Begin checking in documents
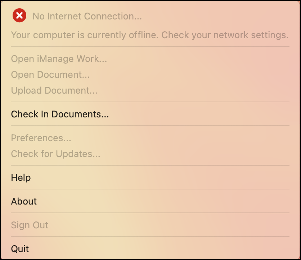This screenshot has height=260, width=301. tap(60, 114)
